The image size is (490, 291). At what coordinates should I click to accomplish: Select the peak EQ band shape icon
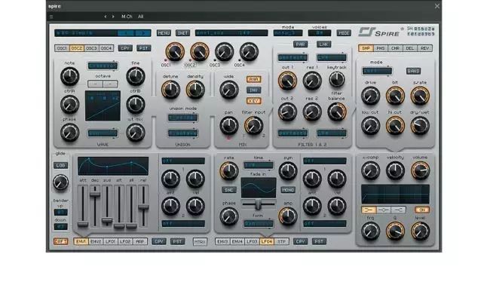384,210
